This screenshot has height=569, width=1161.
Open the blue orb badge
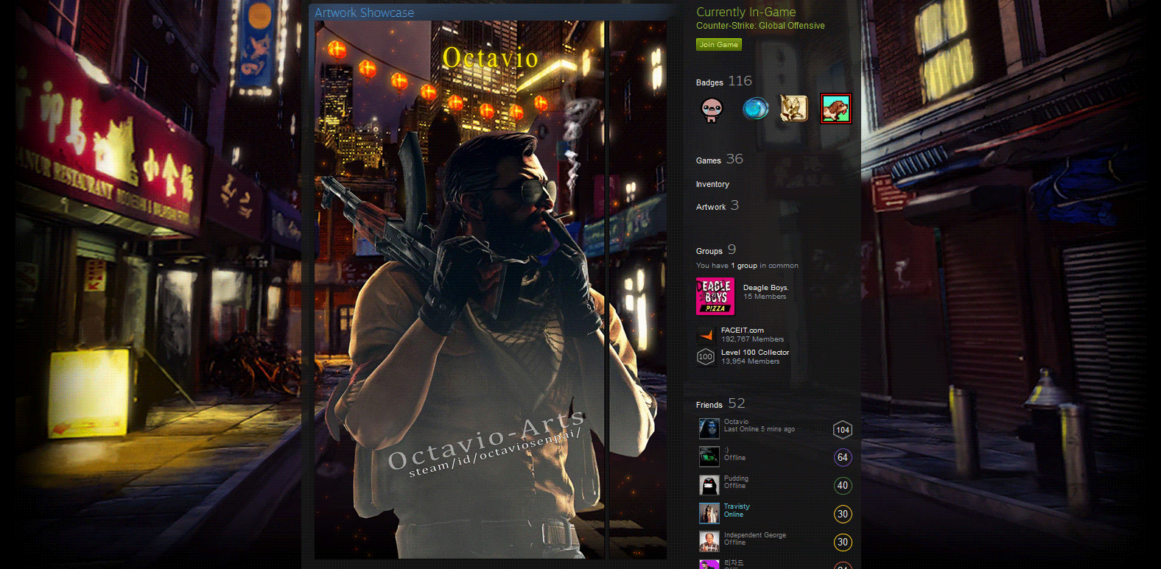coord(755,109)
